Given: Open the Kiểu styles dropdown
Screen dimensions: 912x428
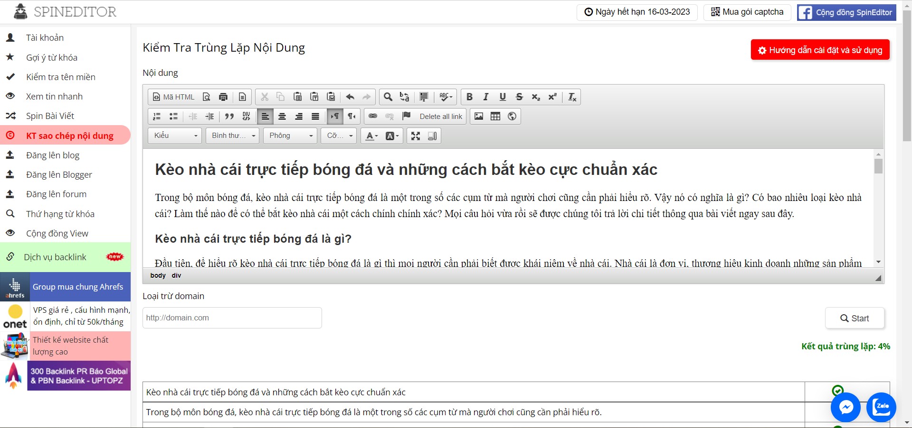Looking at the screenshot, I should pos(175,136).
